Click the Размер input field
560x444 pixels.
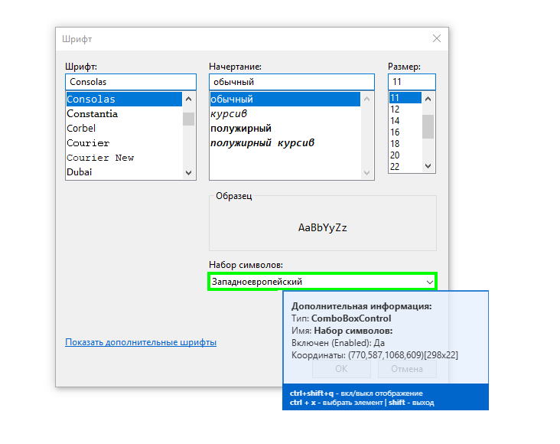pyautogui.click(x=412, y=82)
